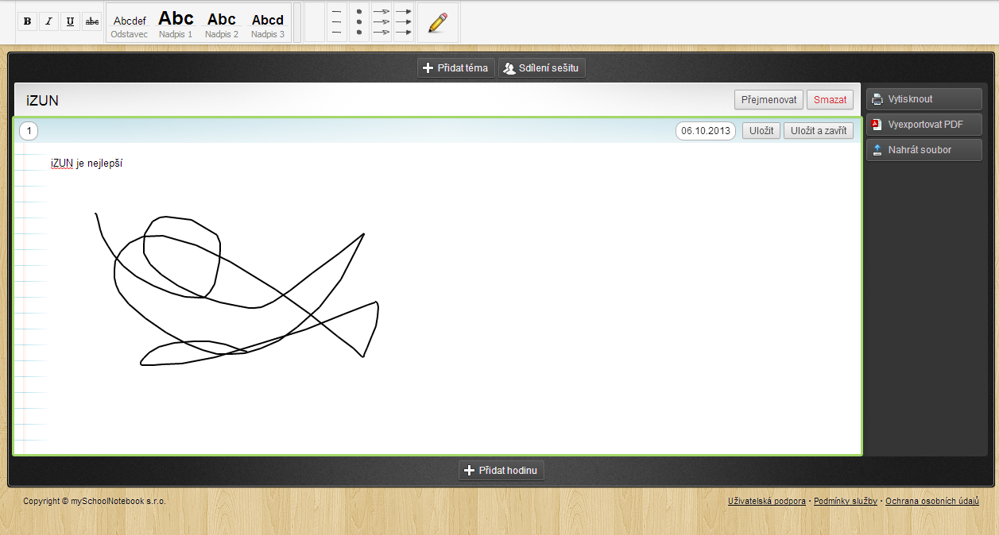This screenshot has height=535, width=999.
Task: Select the dash list style icon
Action: [x=337, y=22]
